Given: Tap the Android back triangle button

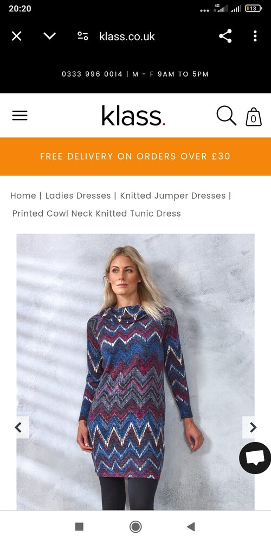Looking at the screenshot, I should pyautogui.click(x=191, y=527).
